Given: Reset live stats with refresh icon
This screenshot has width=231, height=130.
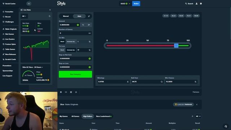Looking at the screenshot, I should 49,16.
